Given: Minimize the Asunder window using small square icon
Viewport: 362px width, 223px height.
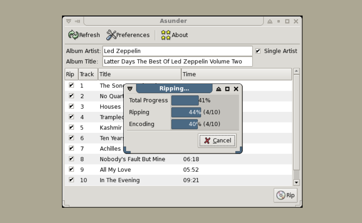Looking at the screenshot, I should (279, 21).
